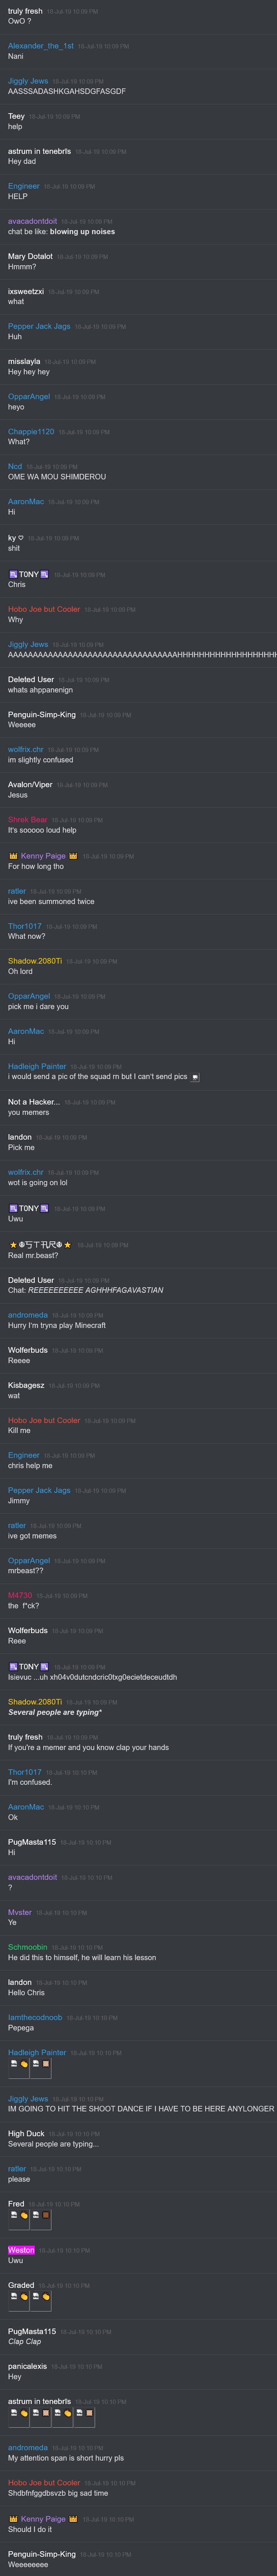Open the highlighted Weston username
This screenshot has height=2576, width=277.
pyautogui.click(x=22, y=2250)
